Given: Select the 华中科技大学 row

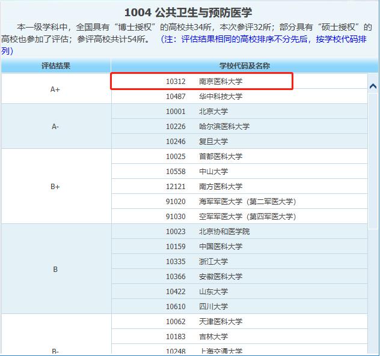Looking at the screenshot, I should 239,96.
